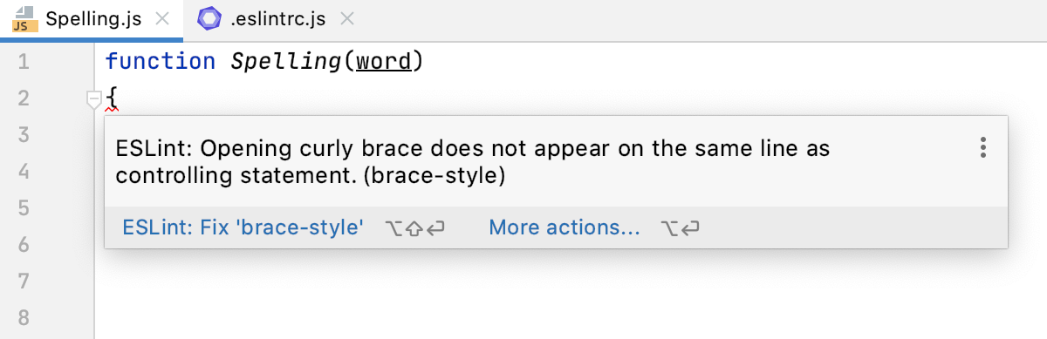
Task: Click the function keyword on line 1
Action: (160, 62)
